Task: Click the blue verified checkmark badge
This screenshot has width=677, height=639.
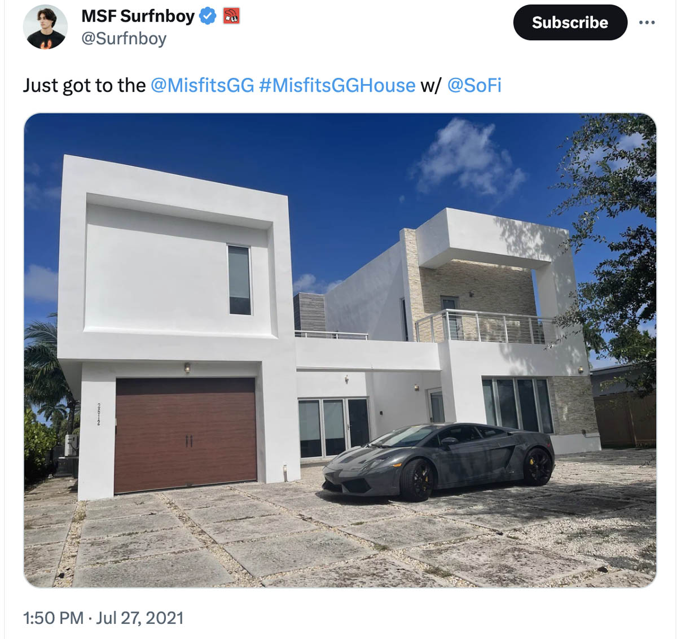Action: (x=208, y=16)
